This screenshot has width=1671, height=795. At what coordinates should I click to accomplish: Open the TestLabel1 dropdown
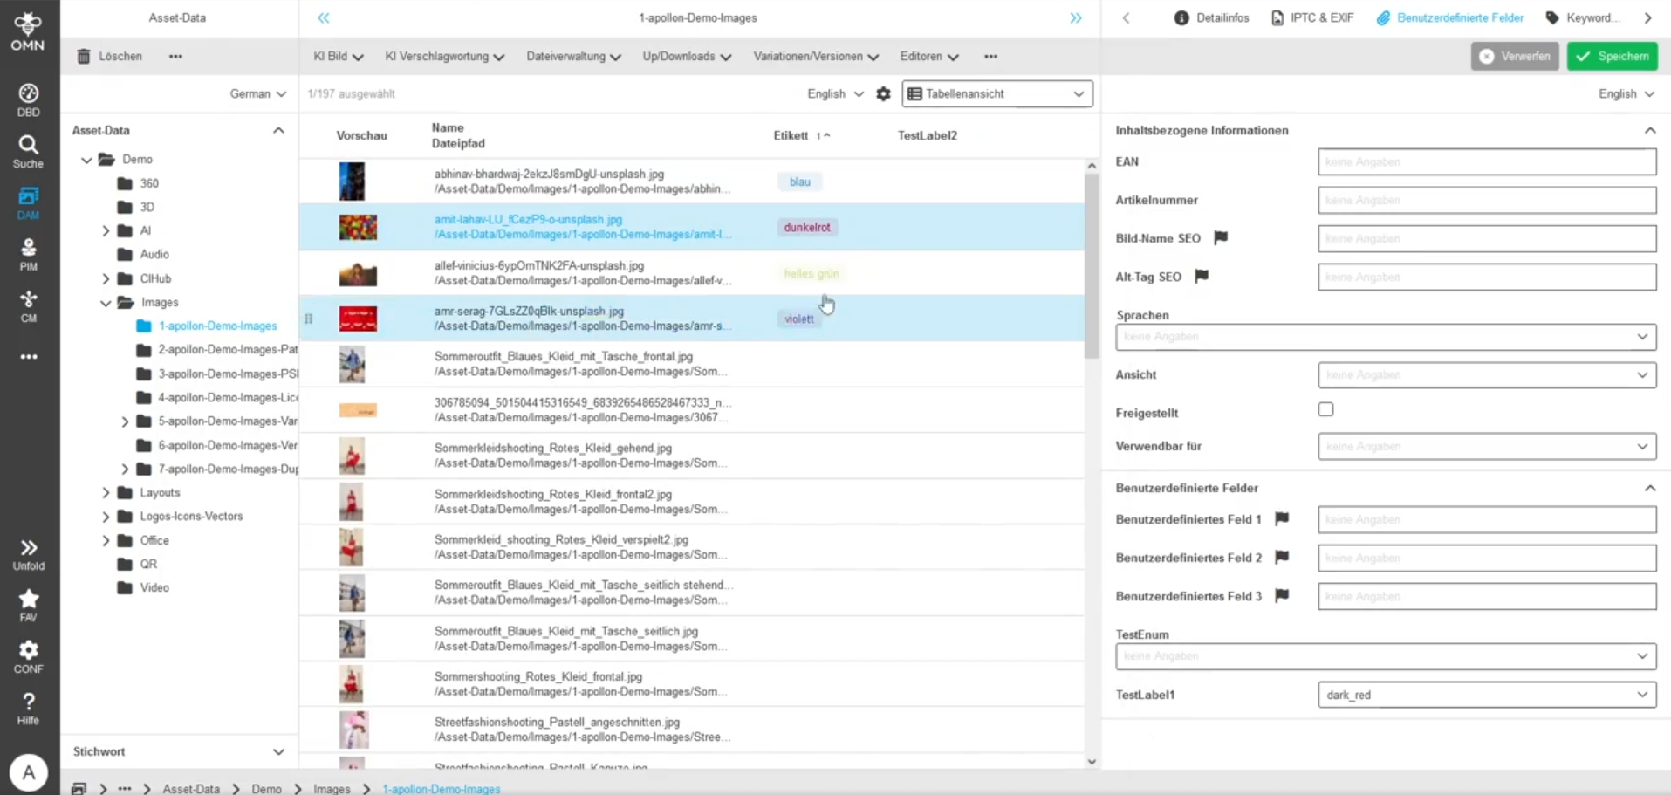pyautogui.click(x=1486, y=695)
